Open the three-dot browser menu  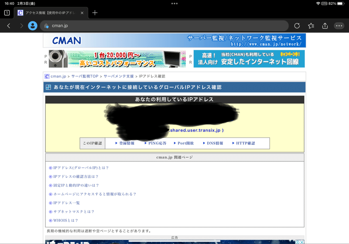[339, 26]
